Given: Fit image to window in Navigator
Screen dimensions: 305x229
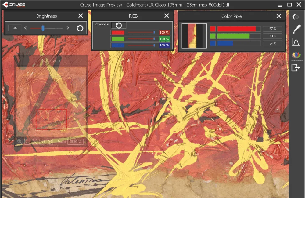Looking at the screenshot, I should [35, 141].
